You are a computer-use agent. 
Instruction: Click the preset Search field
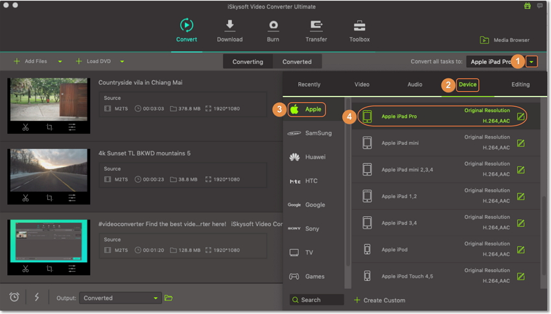317,300
